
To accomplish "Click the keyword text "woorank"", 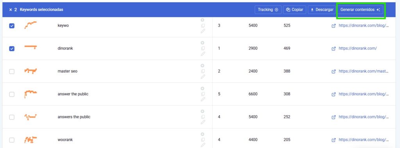I will [65, 139].
